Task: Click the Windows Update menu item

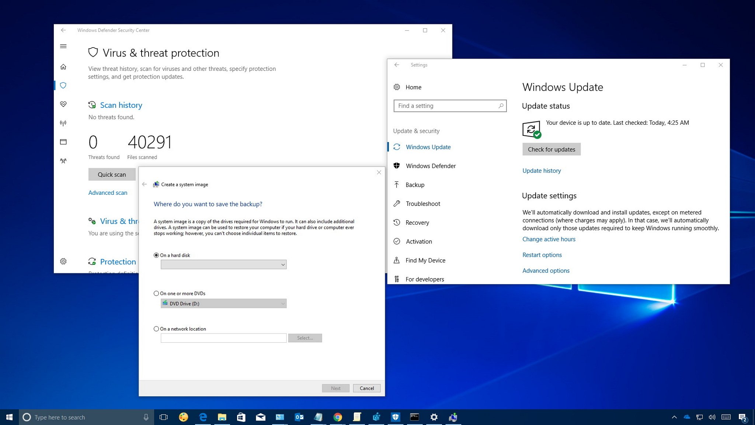Action: pos(428,146)
